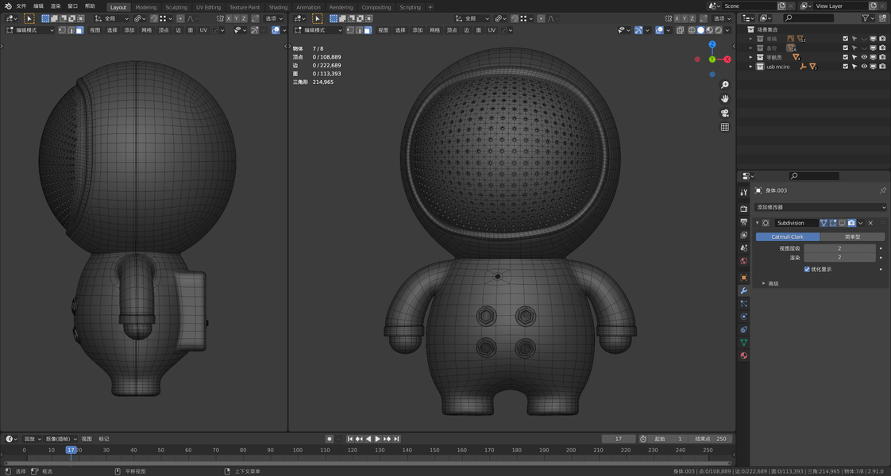891x476 pixels.
Task: Open the 回放 dropdown in the timeline
Action: tap(32, 440)
